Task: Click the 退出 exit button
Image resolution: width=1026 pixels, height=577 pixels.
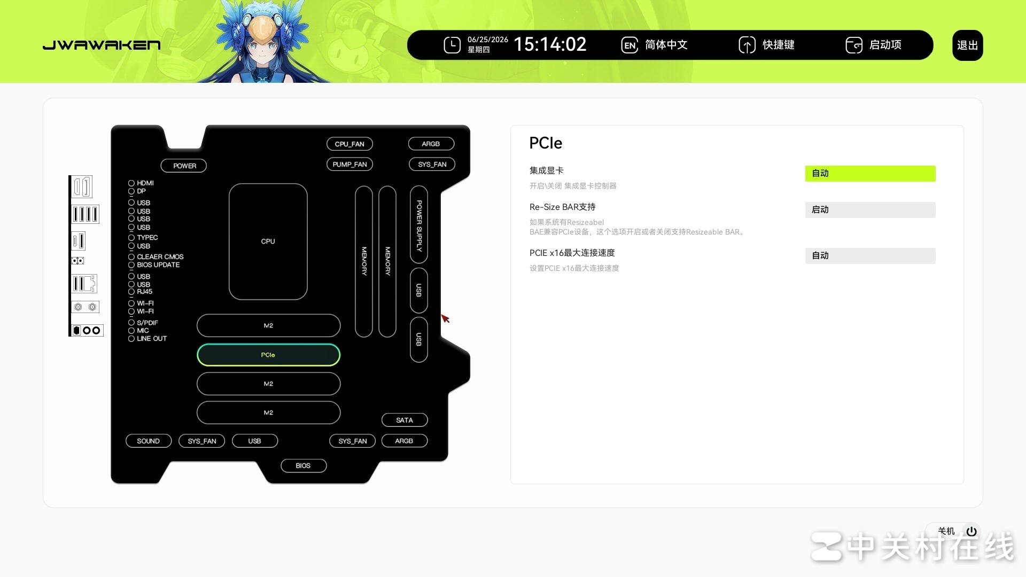Action: tap(967, 45)
